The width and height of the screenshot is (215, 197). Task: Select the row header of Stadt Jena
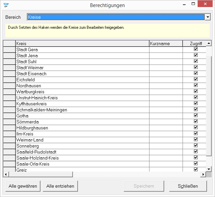(9, 56)
